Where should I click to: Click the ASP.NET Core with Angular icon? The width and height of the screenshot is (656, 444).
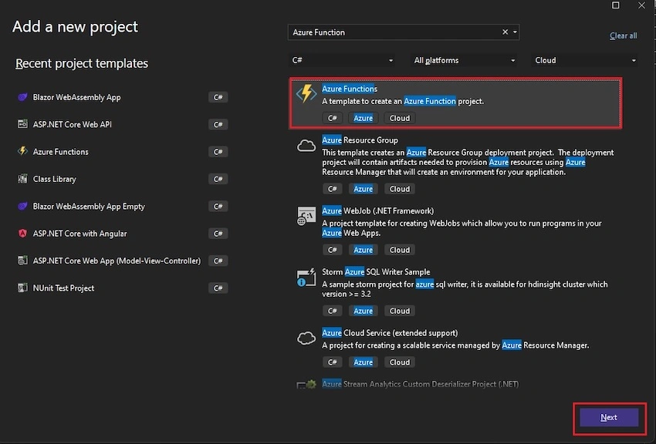click(22, 234)
